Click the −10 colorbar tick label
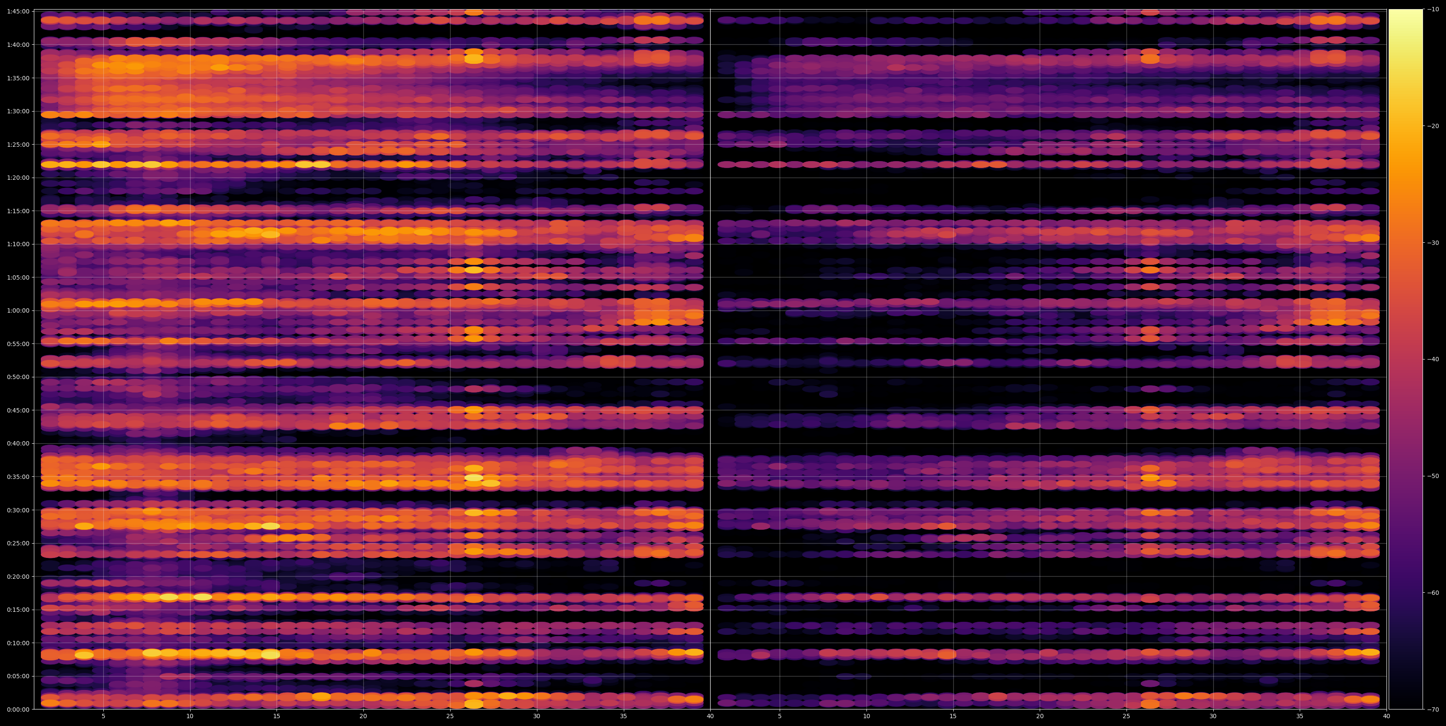 click(1433, 9)
